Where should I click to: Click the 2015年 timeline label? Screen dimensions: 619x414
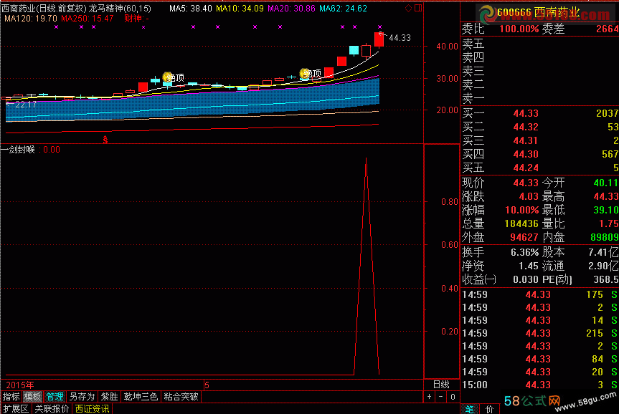[x=20, y=385]
